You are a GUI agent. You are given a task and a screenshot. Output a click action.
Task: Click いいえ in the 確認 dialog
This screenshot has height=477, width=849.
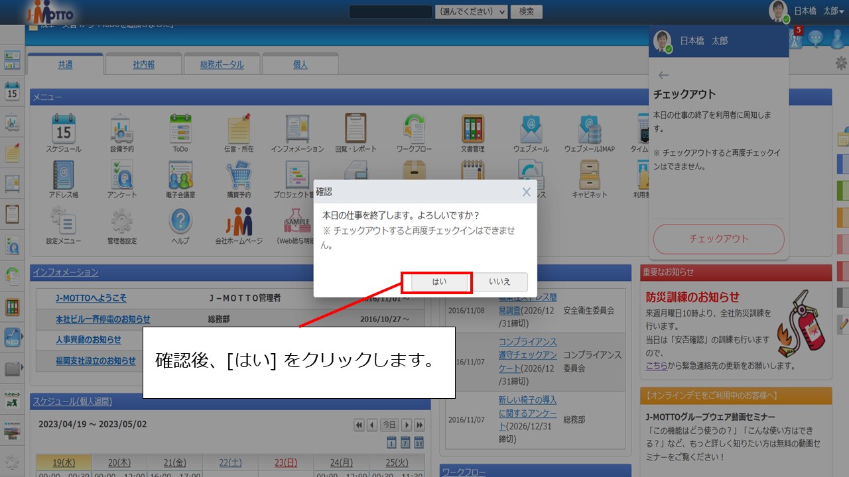(499, 282)
